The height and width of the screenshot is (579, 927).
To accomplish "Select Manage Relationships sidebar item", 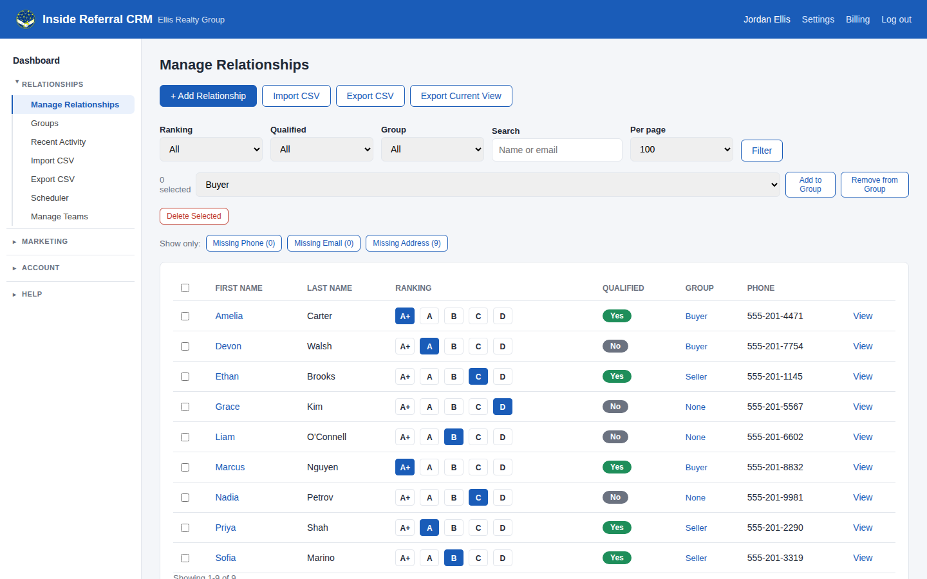I will point(75,104).
